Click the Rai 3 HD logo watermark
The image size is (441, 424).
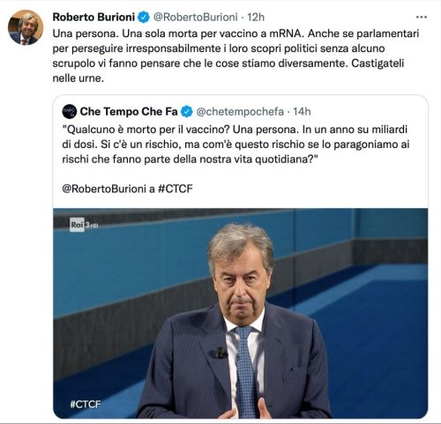[84, 225]
